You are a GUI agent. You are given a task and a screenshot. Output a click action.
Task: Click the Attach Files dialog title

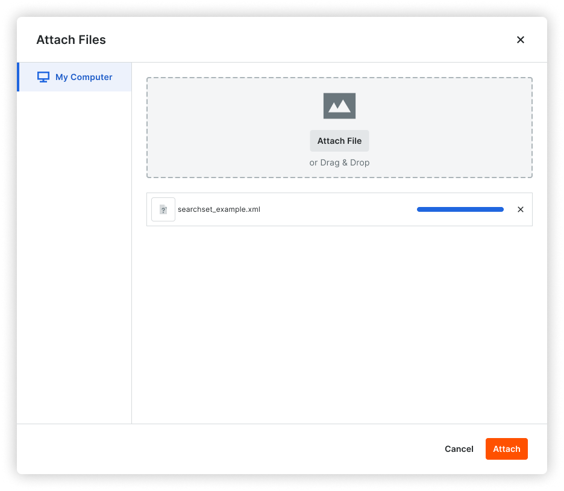[x=71, y=40]
